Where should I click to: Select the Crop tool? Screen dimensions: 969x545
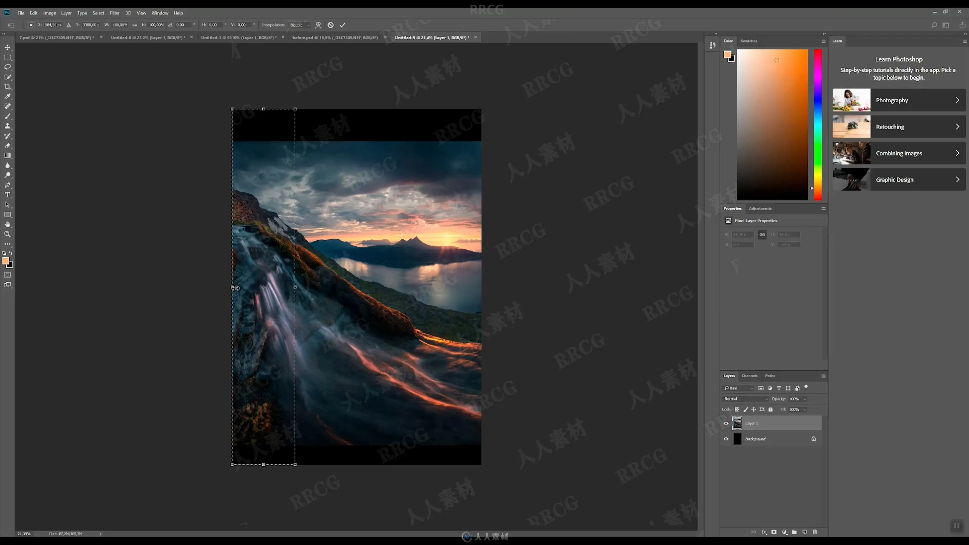[x=8, y=87]
